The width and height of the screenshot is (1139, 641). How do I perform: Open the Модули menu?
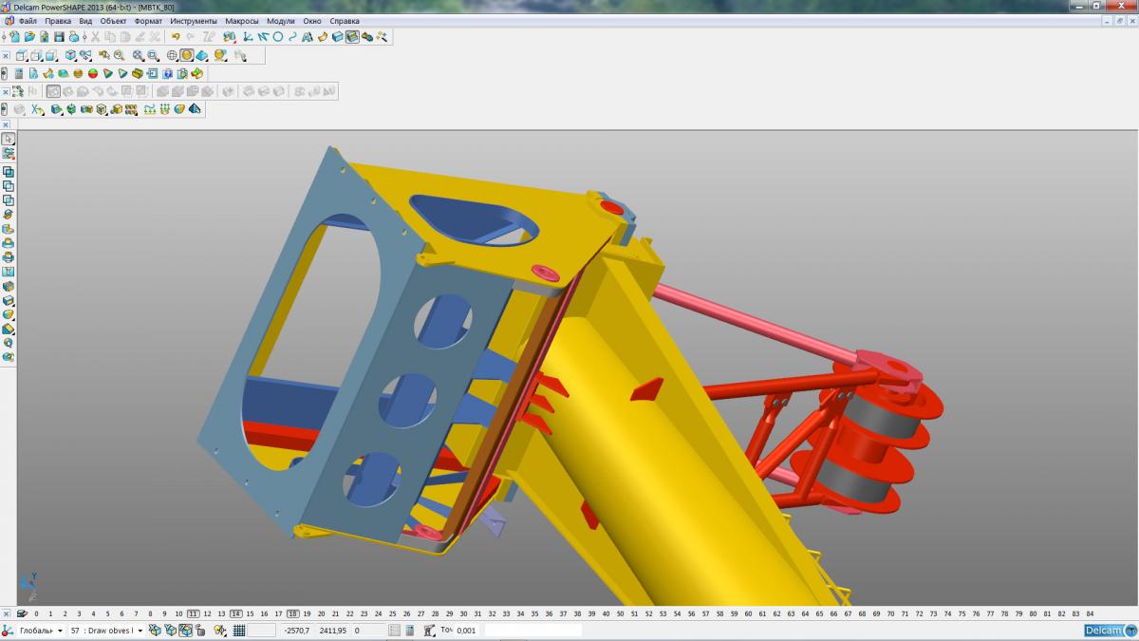click(x=281, y=21)
